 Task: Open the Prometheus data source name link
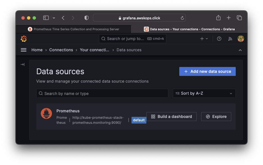coord(68,111)
